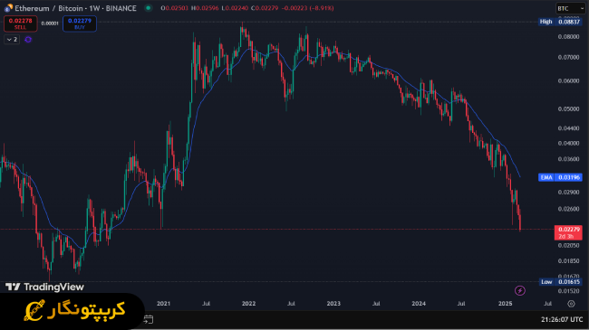Click the purple indicator source icon
The height and width of the screenshot is (330, 589).
[28, 40]
